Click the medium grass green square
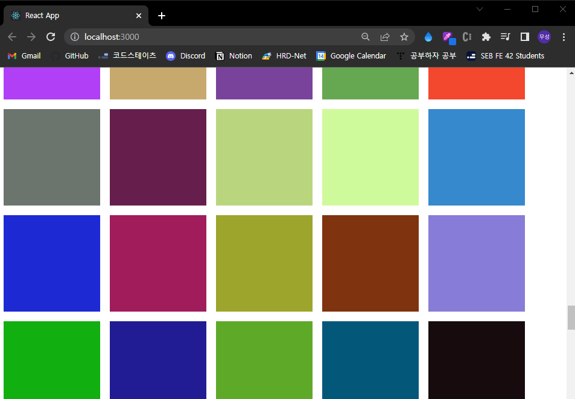Screen dimensions: 575x399 (x=264, y=360)
